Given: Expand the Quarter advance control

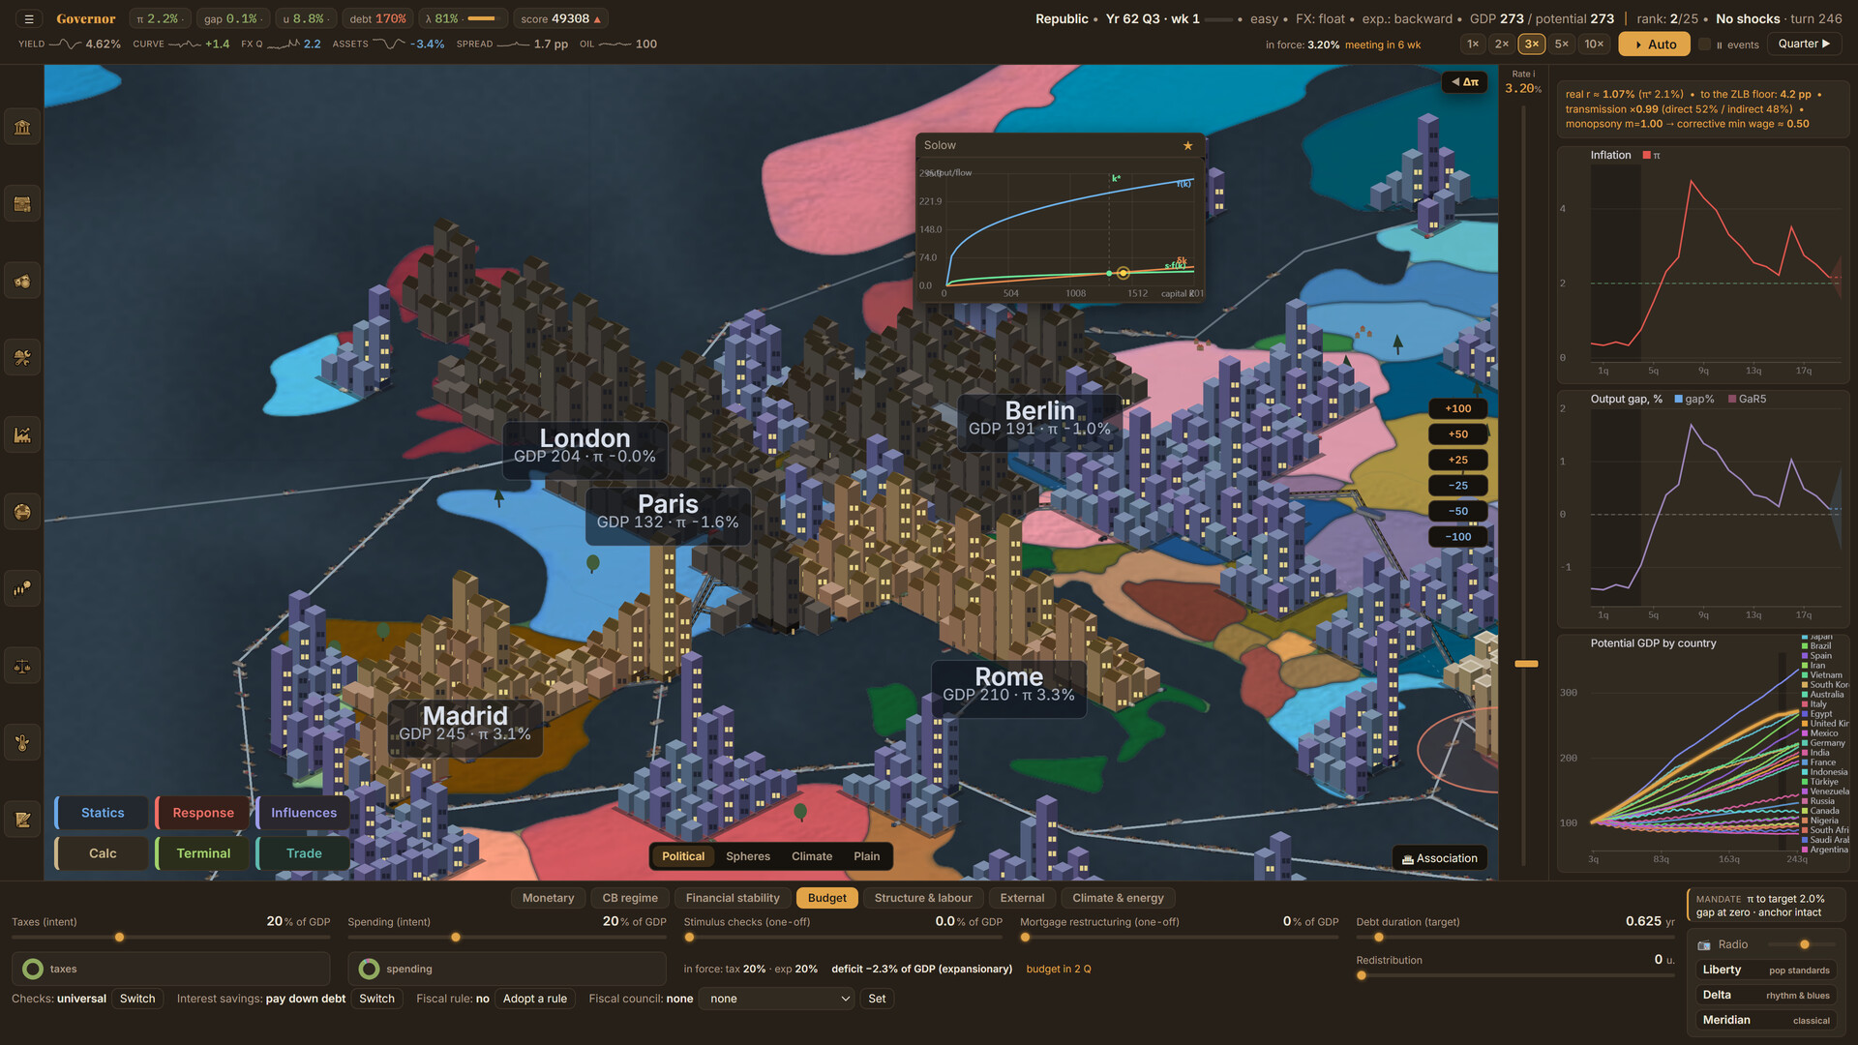Looking at the screenshot, I should [x=1804, y=44].
